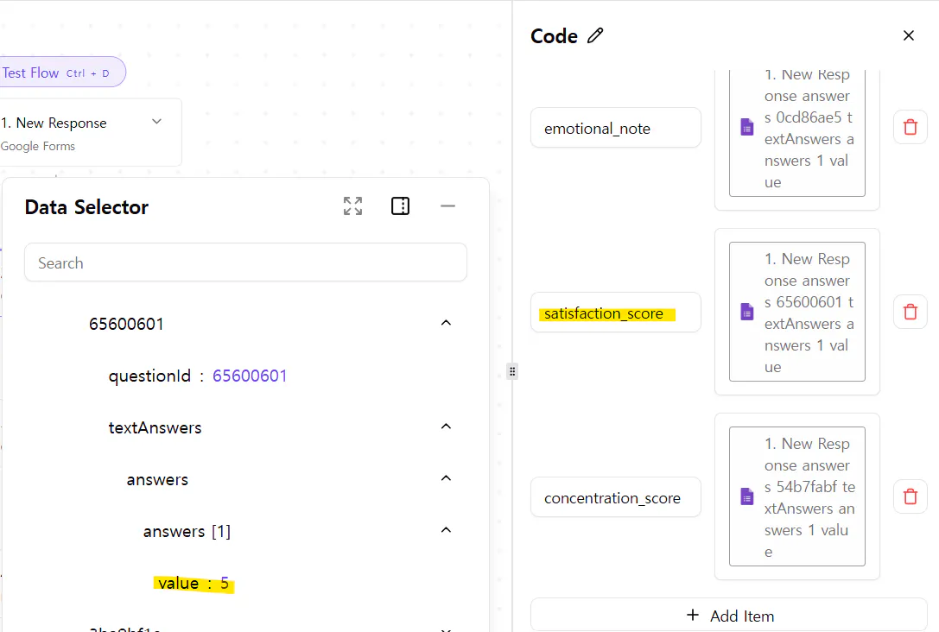This screenshot has height=632, width=939.
Task: Select the value : 5 entry
Action: [x=194, y=584]
